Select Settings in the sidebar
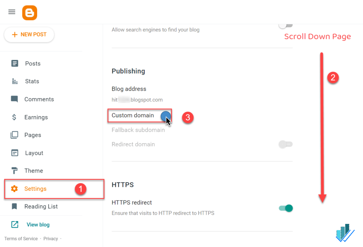This screenshot has width=363, height=247. click(x=35, y=189)
